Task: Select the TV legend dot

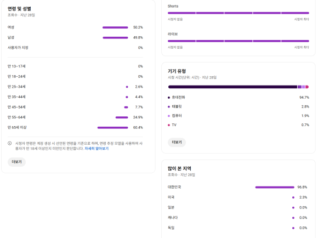Action: tap(169, 125)
